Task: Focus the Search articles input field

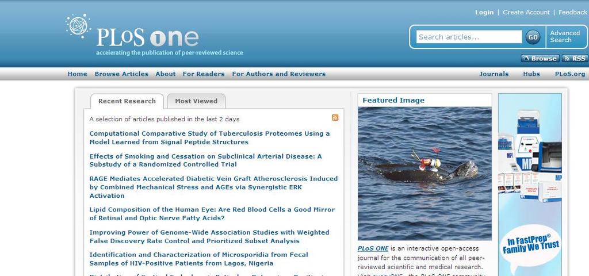Action: 469,37
